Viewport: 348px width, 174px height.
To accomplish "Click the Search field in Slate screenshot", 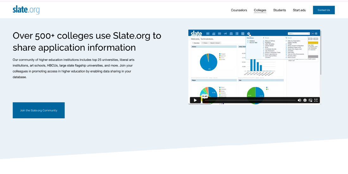I will click(x=297, y=34).
